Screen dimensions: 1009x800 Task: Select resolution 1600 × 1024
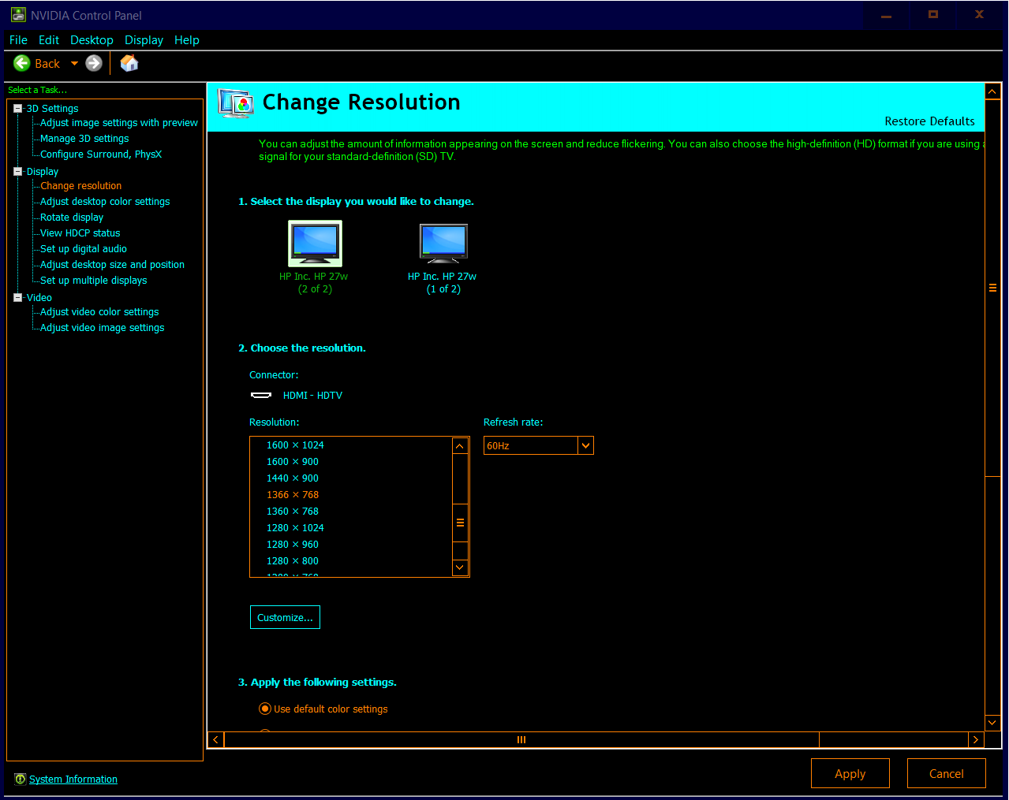(295, 445)
